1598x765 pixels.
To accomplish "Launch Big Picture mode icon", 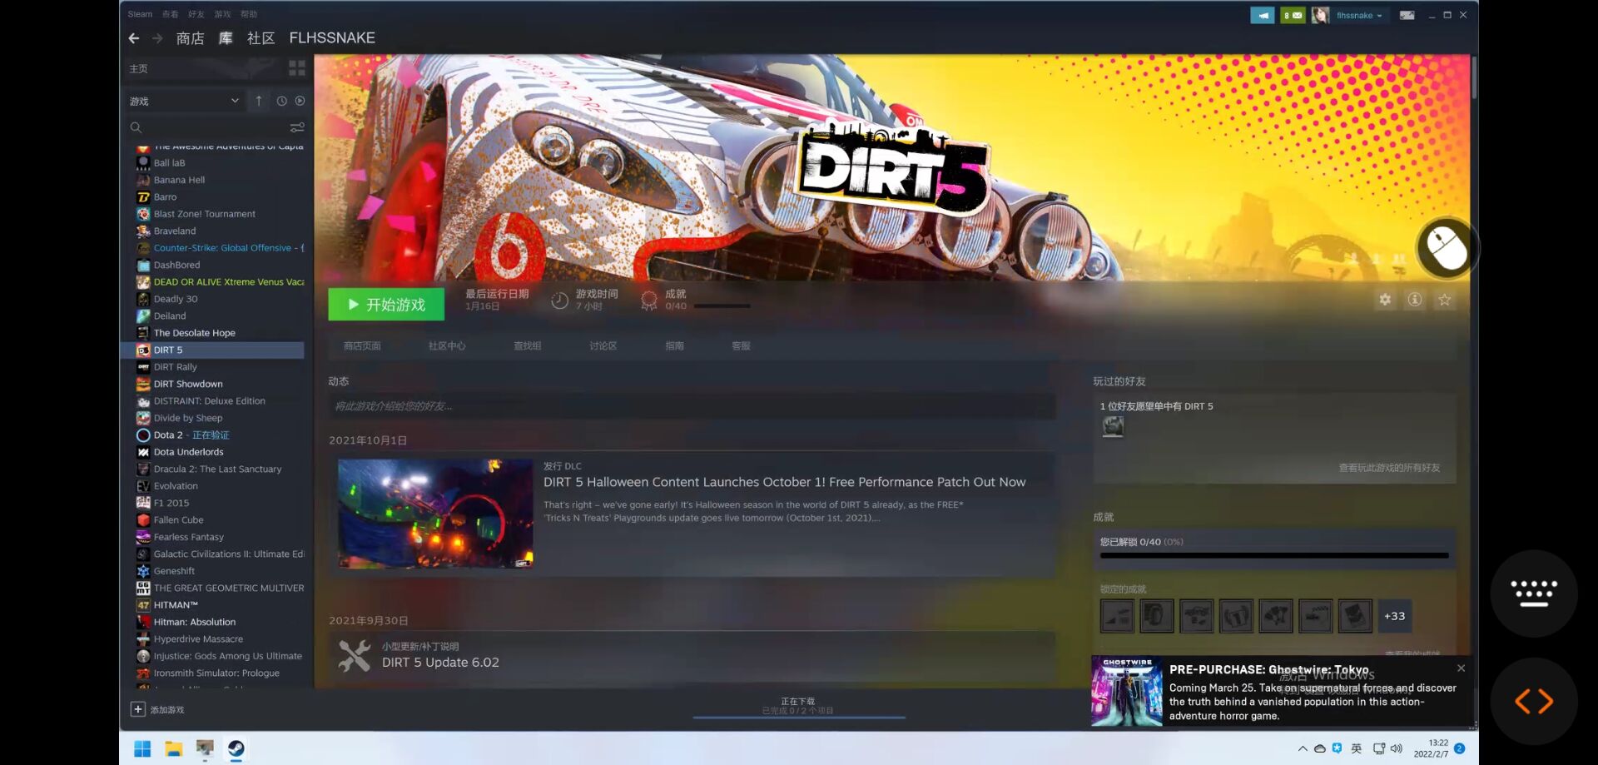I will click(1407, 15).
